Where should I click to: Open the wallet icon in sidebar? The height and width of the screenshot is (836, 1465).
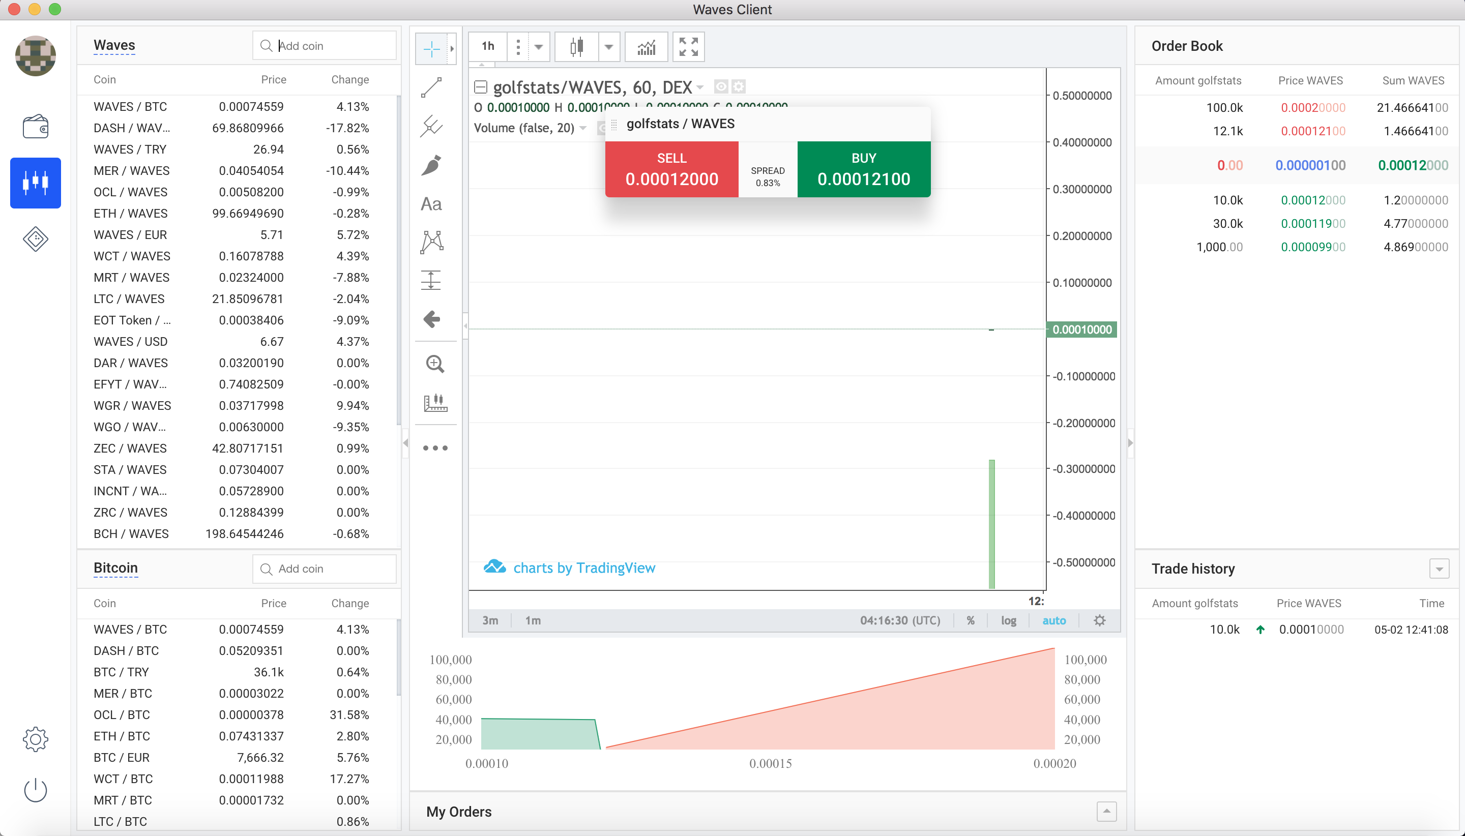click(35, 126)
